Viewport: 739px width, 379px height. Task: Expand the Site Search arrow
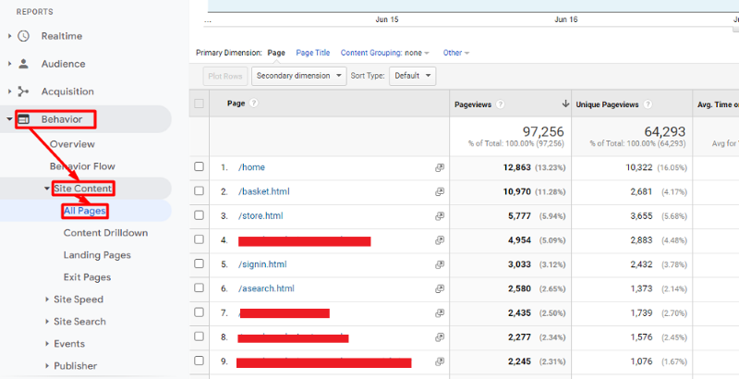pos(47,322)
